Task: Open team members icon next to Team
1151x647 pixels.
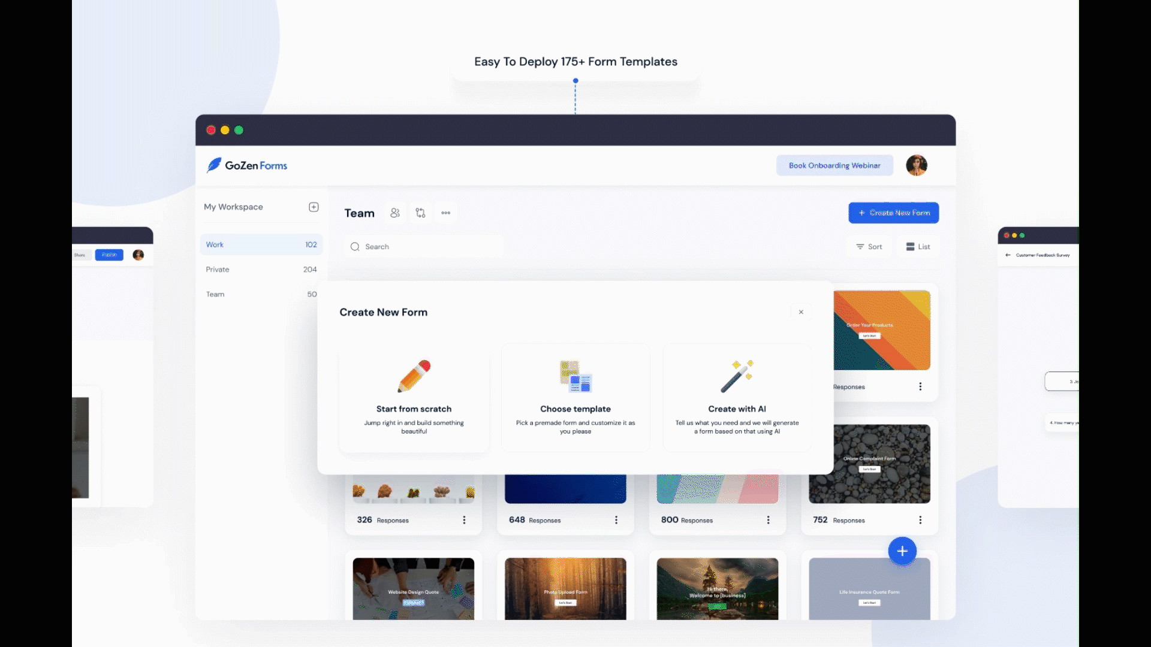Action: click(x=394, y=213)
